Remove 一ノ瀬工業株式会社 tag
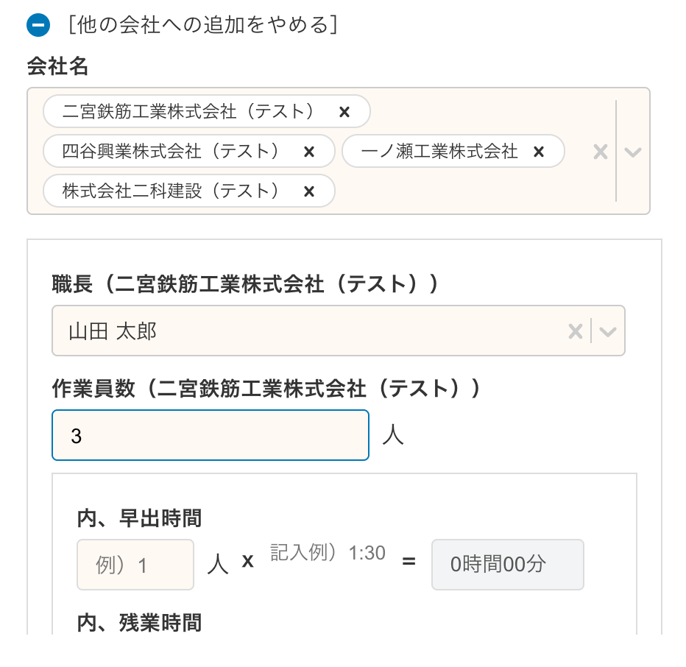The image size is (686, 667). 539,152
